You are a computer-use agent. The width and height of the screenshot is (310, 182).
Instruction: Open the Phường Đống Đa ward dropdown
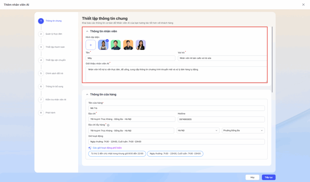click(243, 131)
